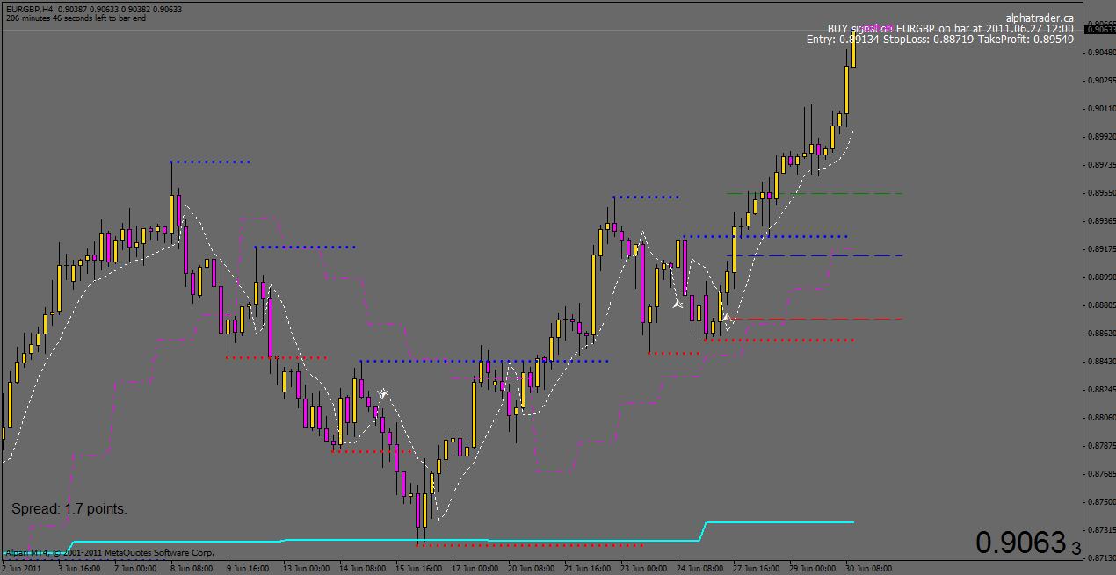Click the Alpari MT4 MetaQuotes copyright text
Viewport: 1116px width, 575px height.
tap(110, 553)
